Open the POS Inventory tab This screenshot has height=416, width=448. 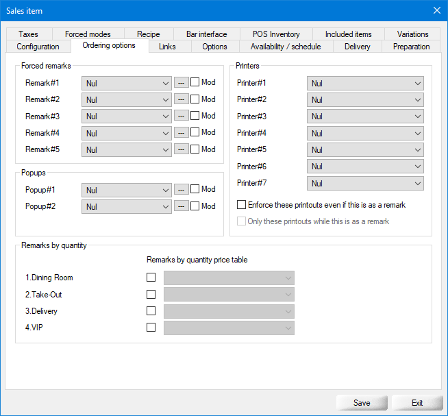point(276,34)
